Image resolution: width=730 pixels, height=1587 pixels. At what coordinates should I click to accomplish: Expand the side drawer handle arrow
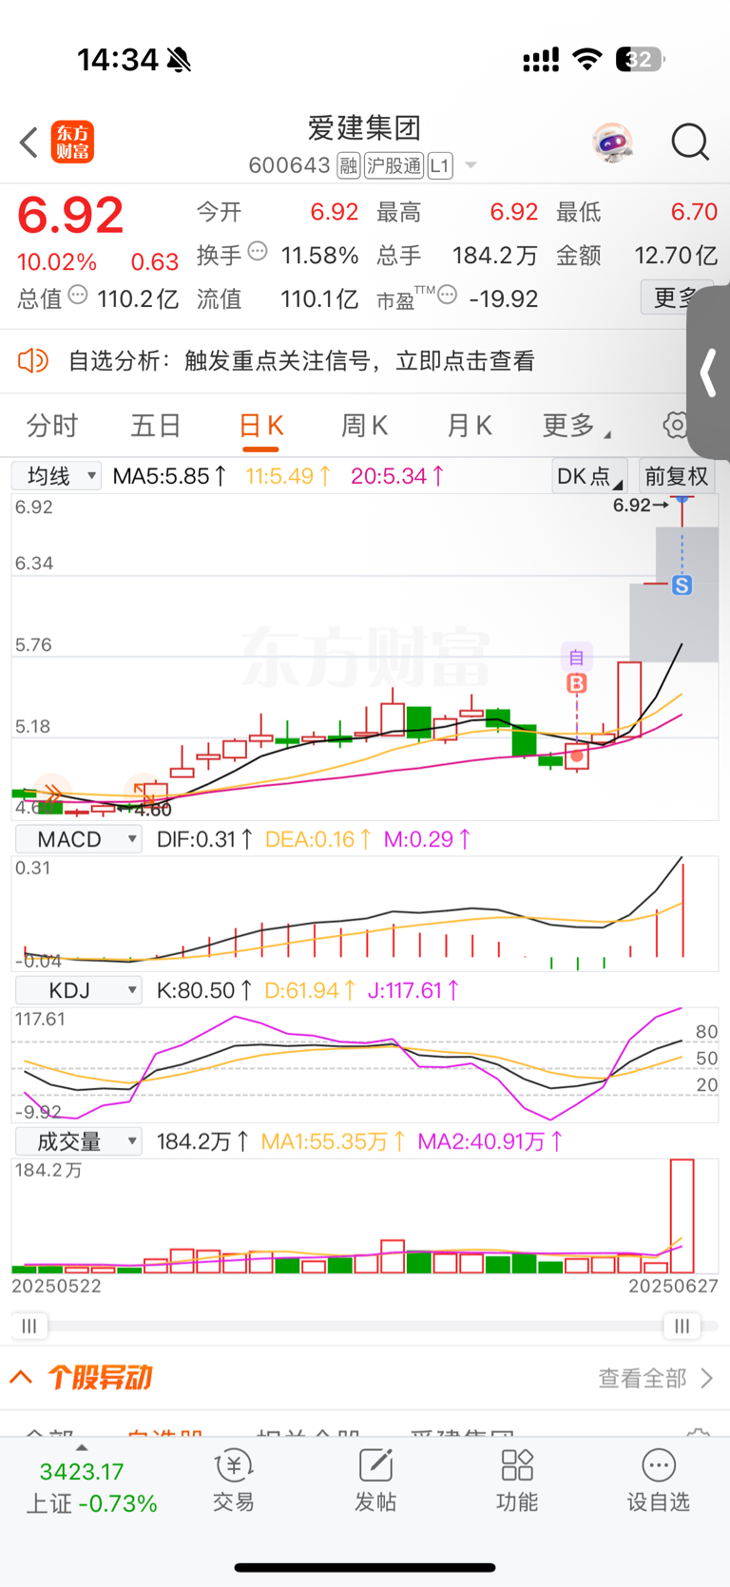(709, 373)
